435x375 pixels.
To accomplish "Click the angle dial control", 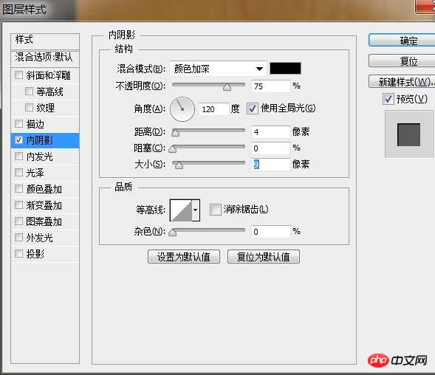I will (182, 109).
